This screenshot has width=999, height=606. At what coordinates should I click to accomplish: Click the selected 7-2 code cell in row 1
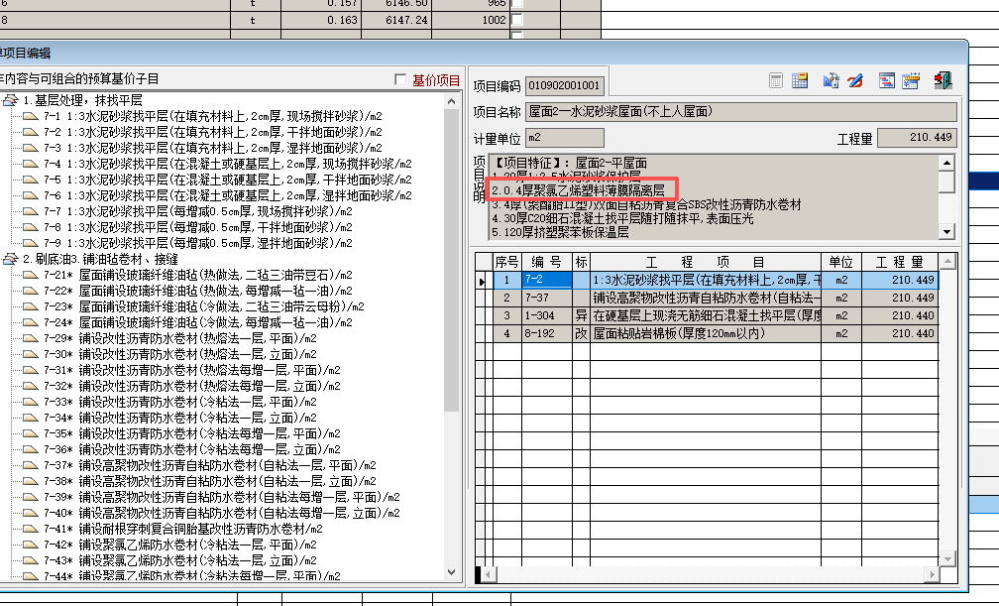(x=547, y=280)
